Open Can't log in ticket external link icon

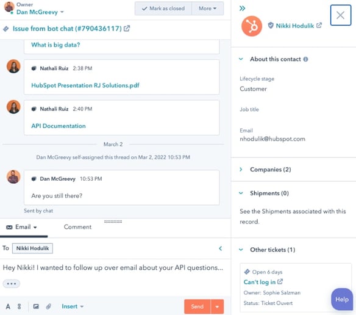280,282
